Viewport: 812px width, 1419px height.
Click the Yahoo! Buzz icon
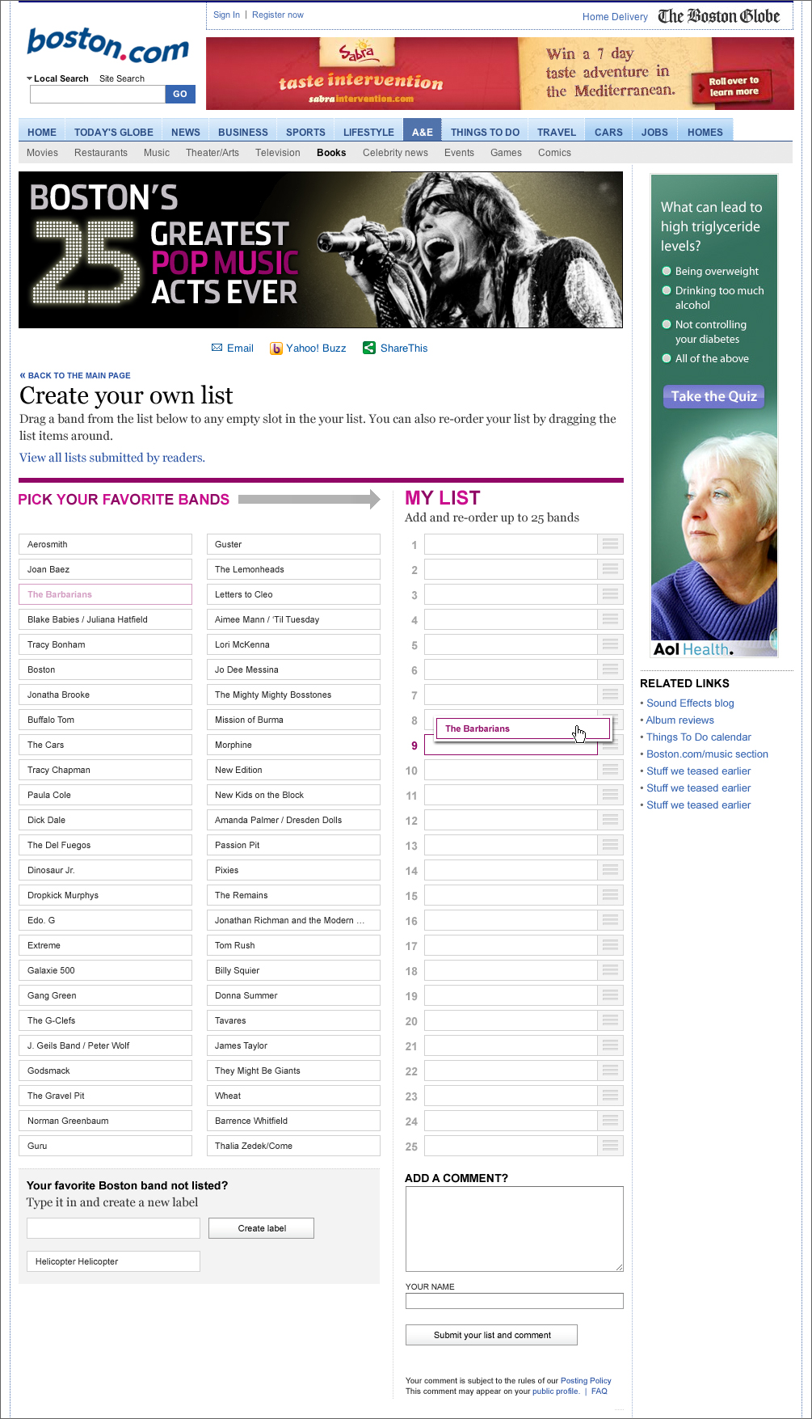276,348
